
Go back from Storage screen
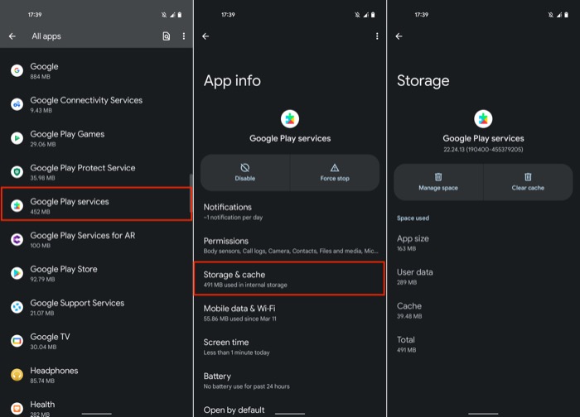pyautogui.click(x=399, y=36)
